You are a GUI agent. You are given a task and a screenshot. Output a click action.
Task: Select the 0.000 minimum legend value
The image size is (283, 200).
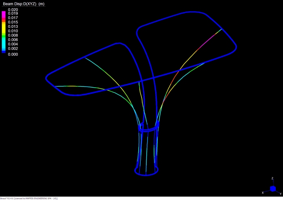tap(13, 54)
